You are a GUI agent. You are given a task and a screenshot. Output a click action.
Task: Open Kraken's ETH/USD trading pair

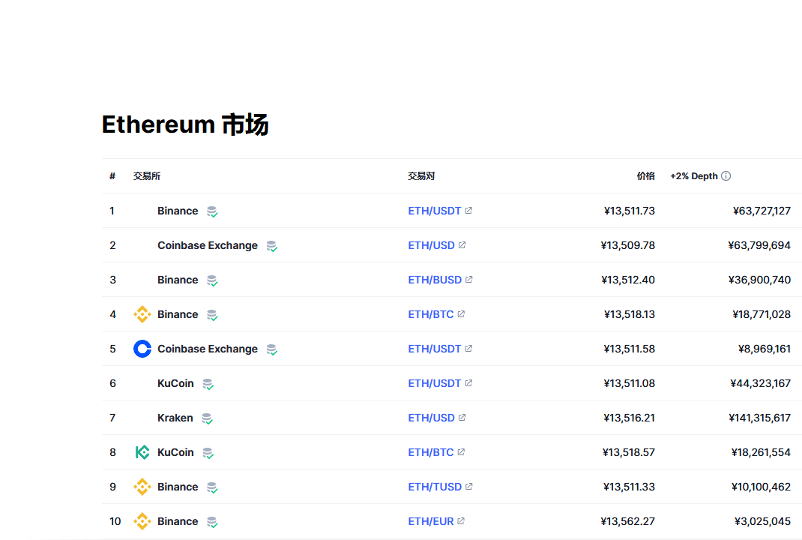[431, 418]
